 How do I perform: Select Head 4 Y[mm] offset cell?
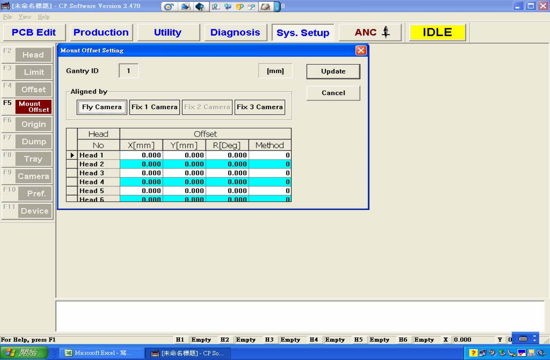coord(184,182)
